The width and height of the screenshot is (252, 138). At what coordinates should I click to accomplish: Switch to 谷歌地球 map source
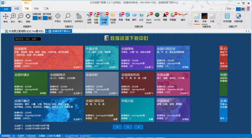click(x=89, y=18)
